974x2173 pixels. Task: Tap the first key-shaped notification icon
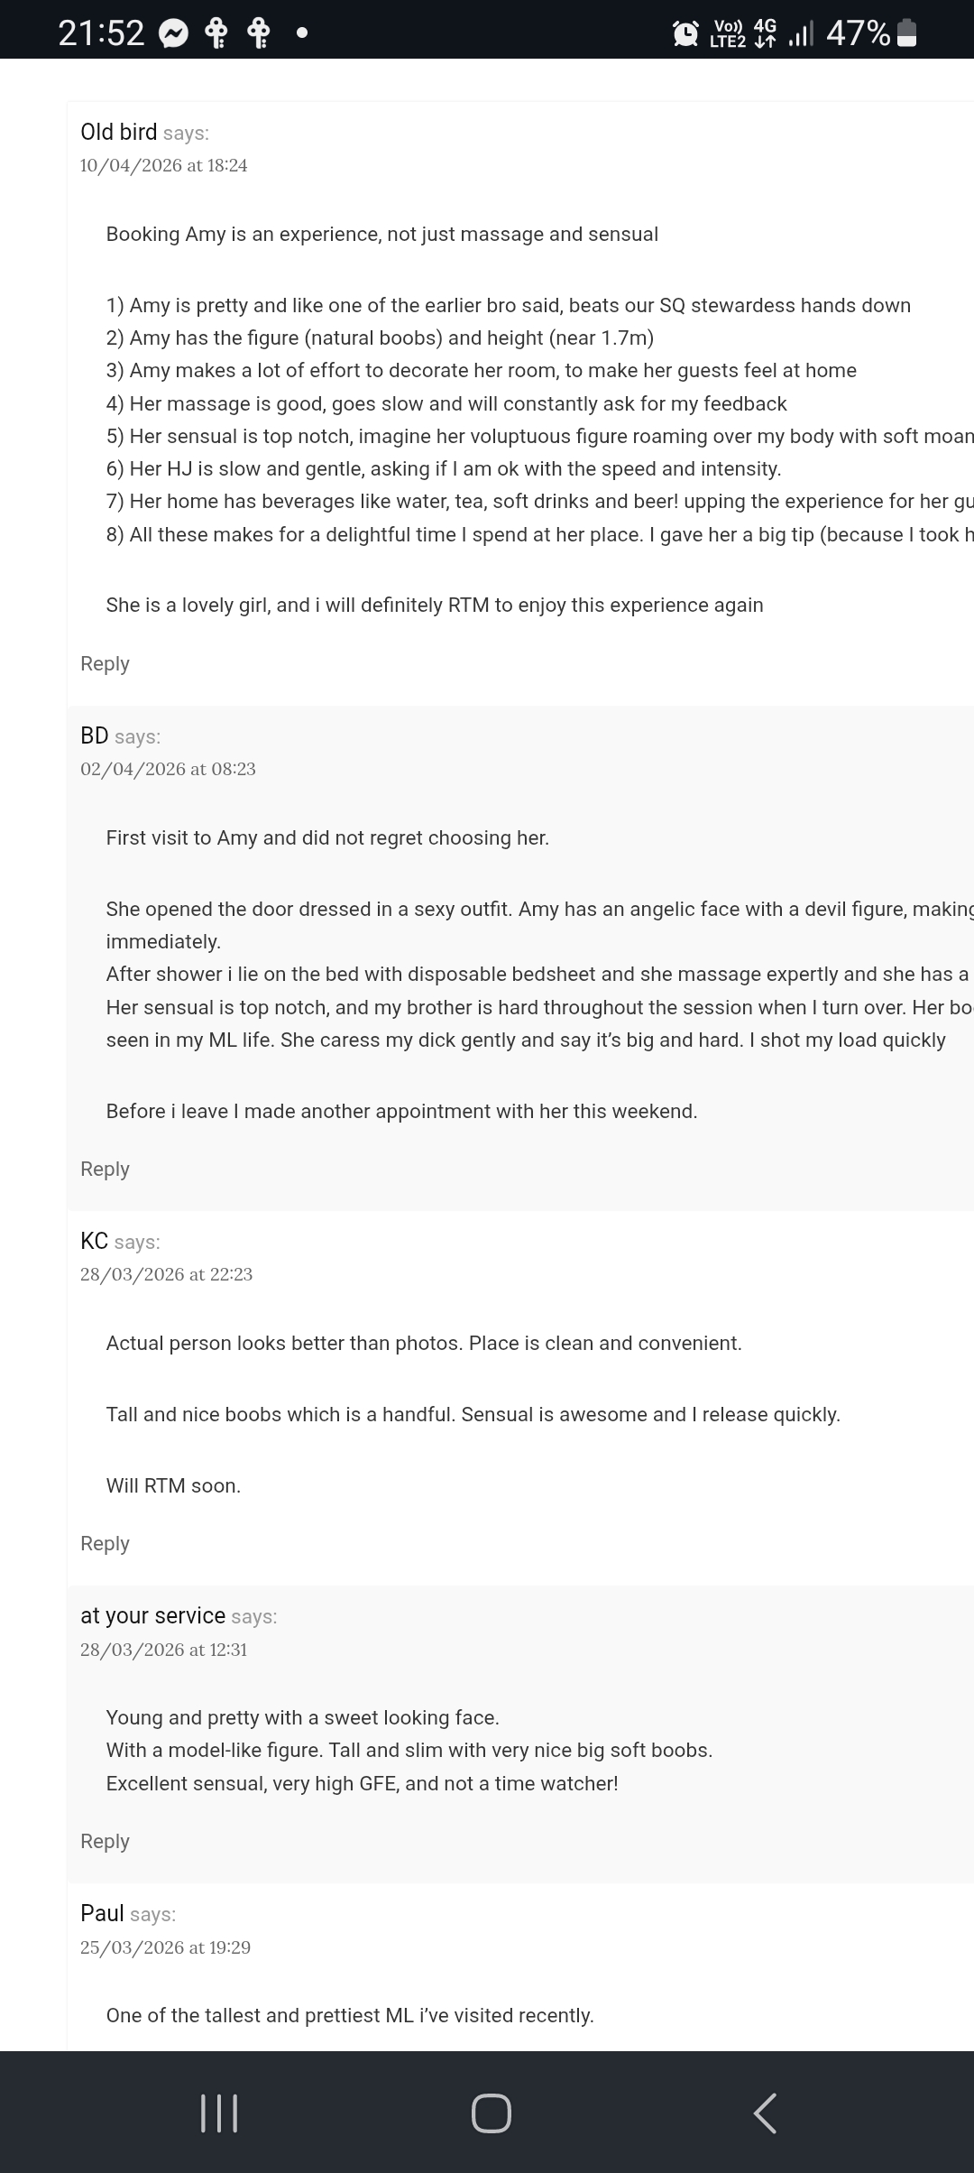tap(216, 32)
